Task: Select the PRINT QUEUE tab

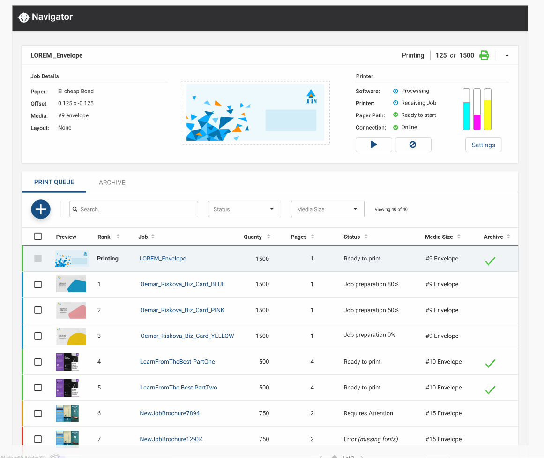Action: (54, 182)
